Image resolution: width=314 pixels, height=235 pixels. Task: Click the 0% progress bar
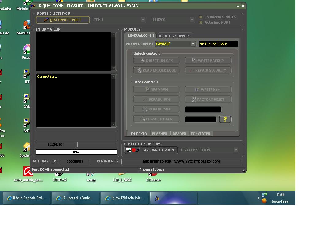pos(76,152)
